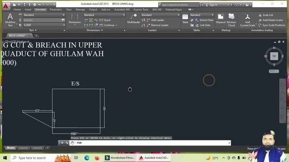289x162 pixels.
Task: Toggle ribbon minimize button after Featured Apps
Action: (x=190, y=9)
